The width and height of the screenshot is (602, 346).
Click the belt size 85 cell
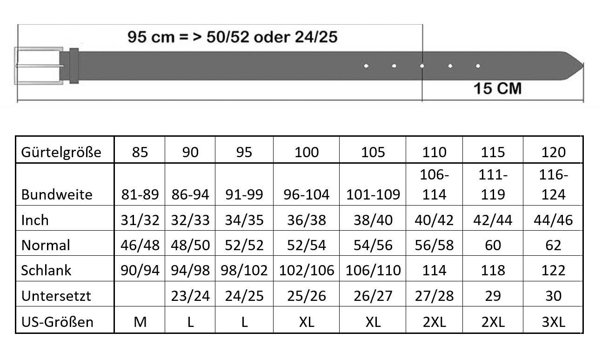click(x=140, y=152)
